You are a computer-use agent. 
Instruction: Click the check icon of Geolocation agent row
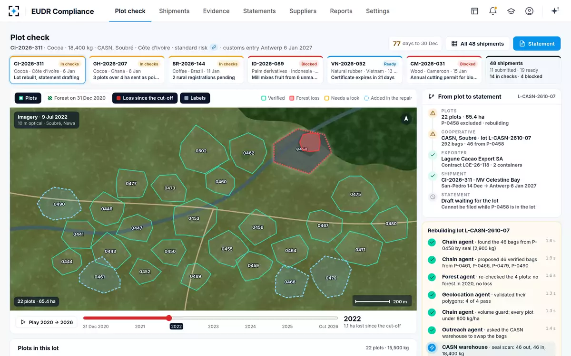[x=432, y=295]
